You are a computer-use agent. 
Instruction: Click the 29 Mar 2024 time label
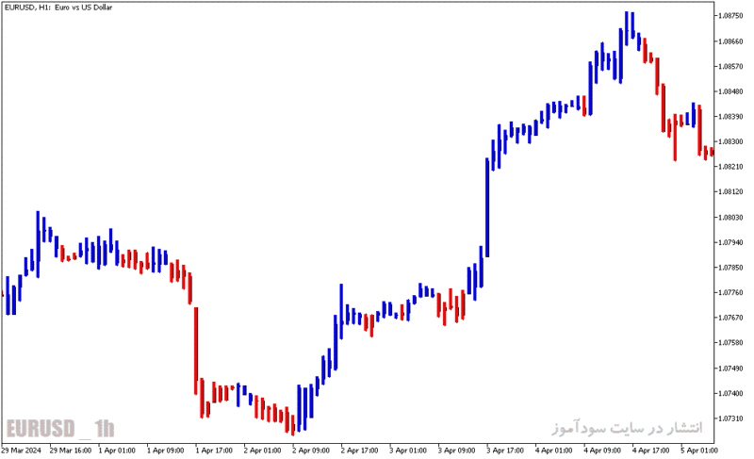point(21,451)
